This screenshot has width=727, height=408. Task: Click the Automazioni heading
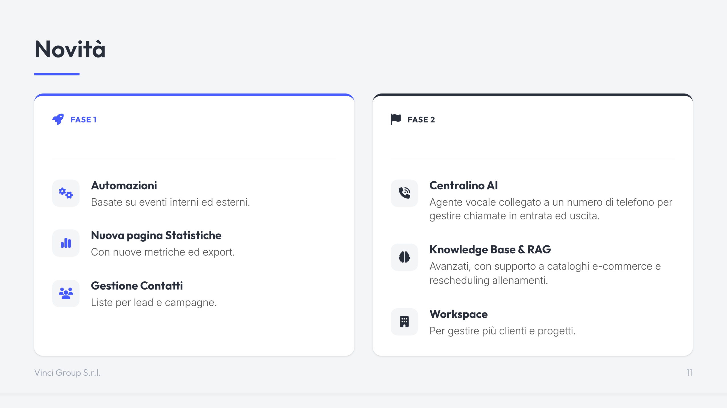pyautogui.click(x=124, y=186)
